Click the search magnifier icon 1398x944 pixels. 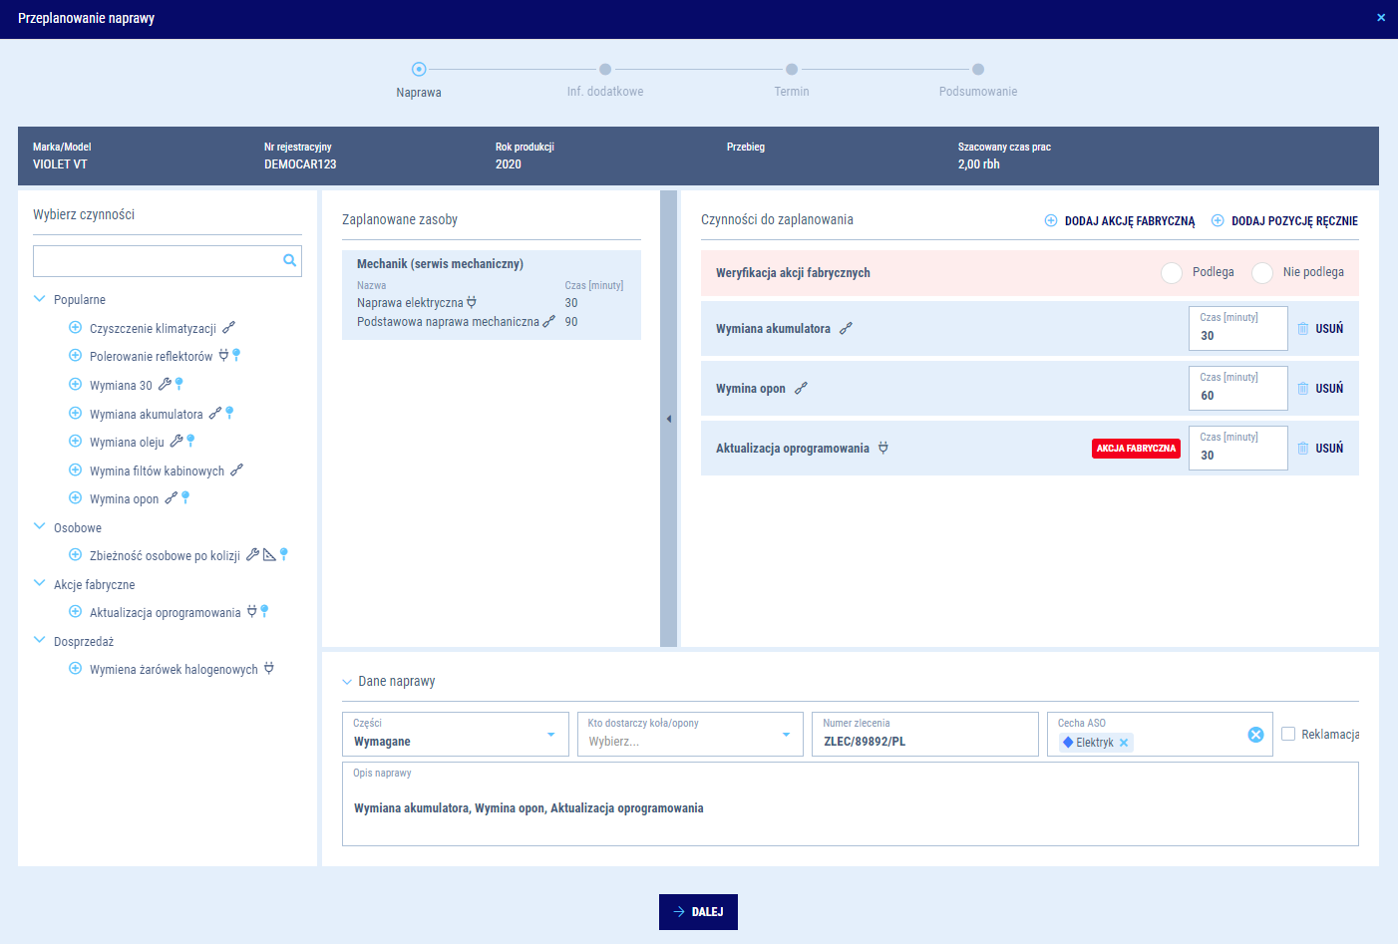pos(289,261)
